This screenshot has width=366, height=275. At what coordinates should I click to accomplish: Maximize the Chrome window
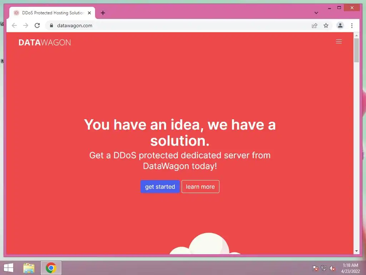point(339,8)
